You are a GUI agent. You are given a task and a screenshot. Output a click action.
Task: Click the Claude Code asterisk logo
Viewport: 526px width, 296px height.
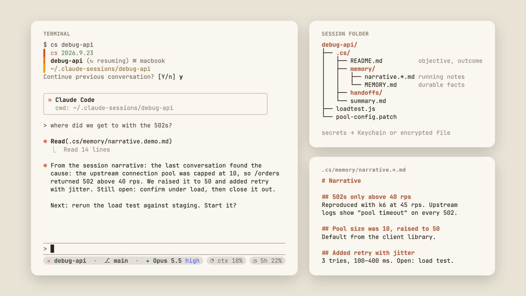click(x=50, y=100)
